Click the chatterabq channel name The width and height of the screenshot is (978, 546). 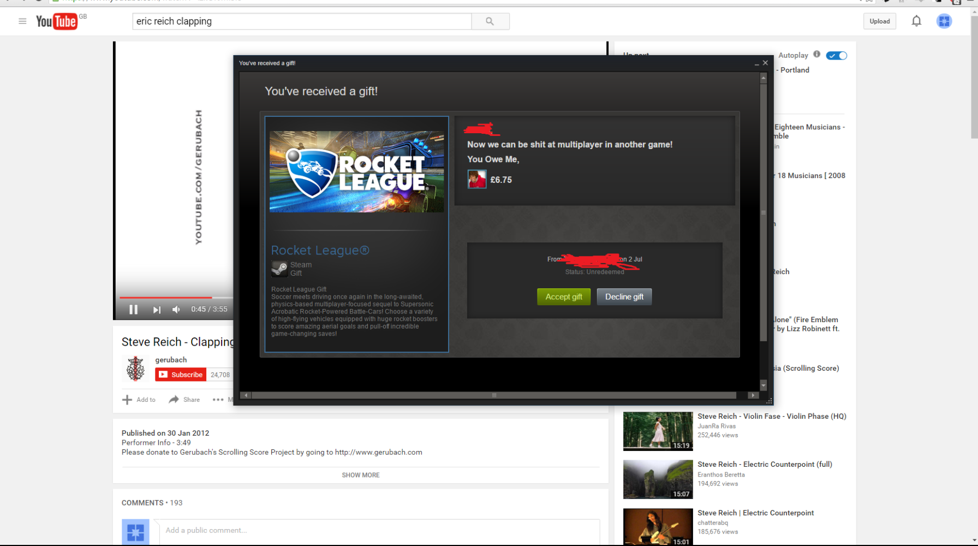coord(713,523)
